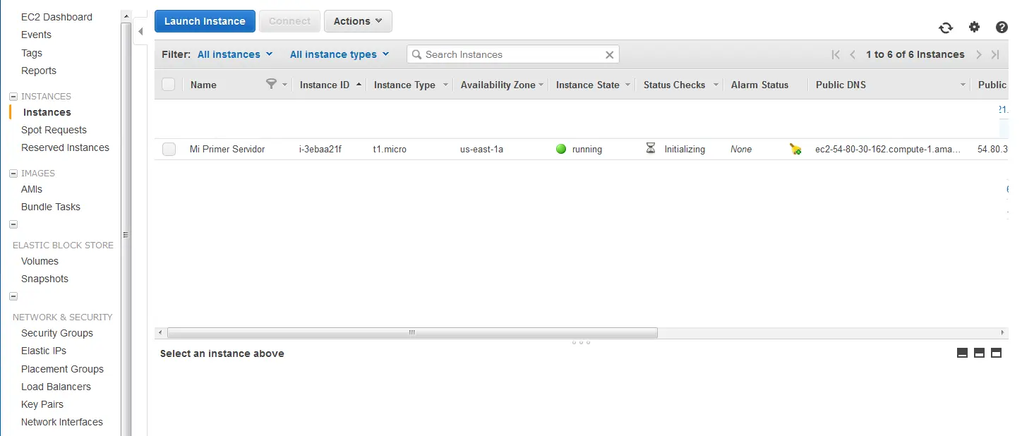Click the t1.micro instance type cell

pyautogui.click(x=390, y=149)
